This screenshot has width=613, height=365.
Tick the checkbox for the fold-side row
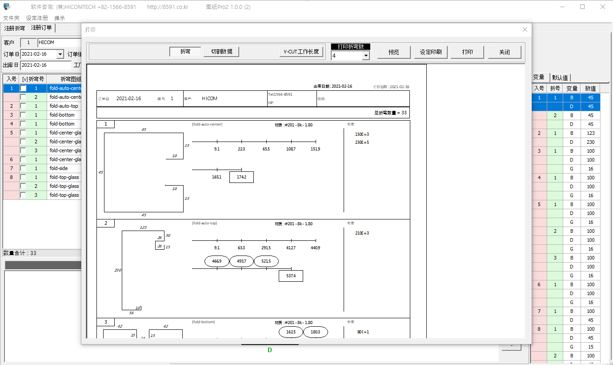[23, 168]
